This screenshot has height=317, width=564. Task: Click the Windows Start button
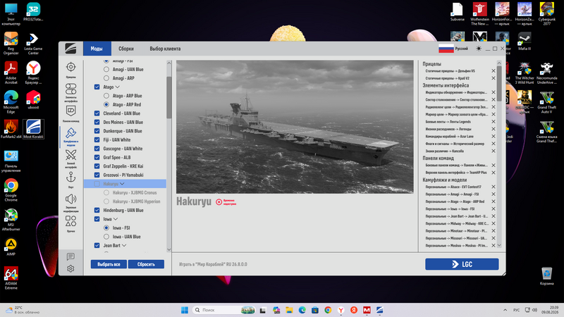(x=185, y=310)
